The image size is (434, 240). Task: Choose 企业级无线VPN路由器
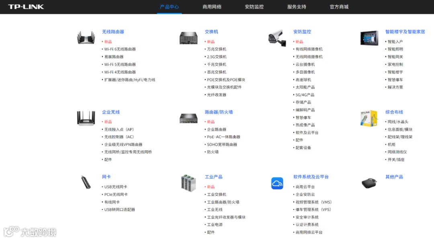point(123,144)
